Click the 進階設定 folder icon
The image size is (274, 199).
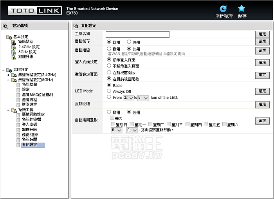[x=9, y=70]
